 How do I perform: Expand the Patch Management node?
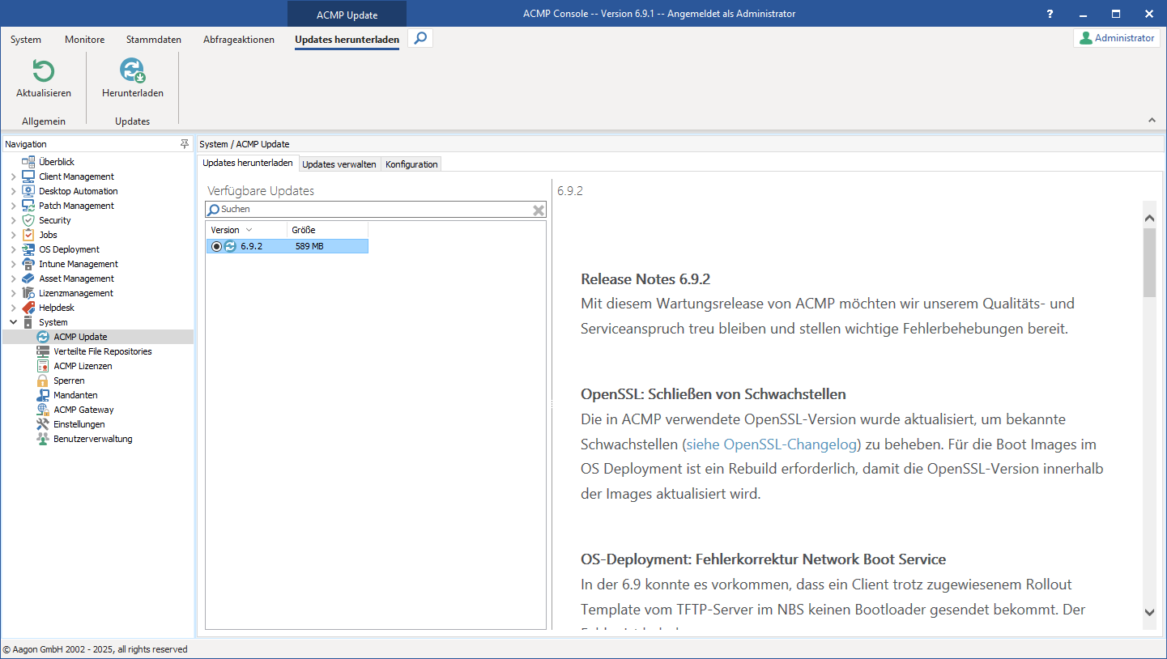(x=13, y=205)
